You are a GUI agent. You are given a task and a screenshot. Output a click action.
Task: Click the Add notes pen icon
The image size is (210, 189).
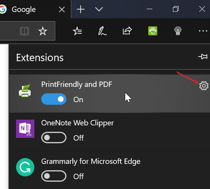point(102,31)
